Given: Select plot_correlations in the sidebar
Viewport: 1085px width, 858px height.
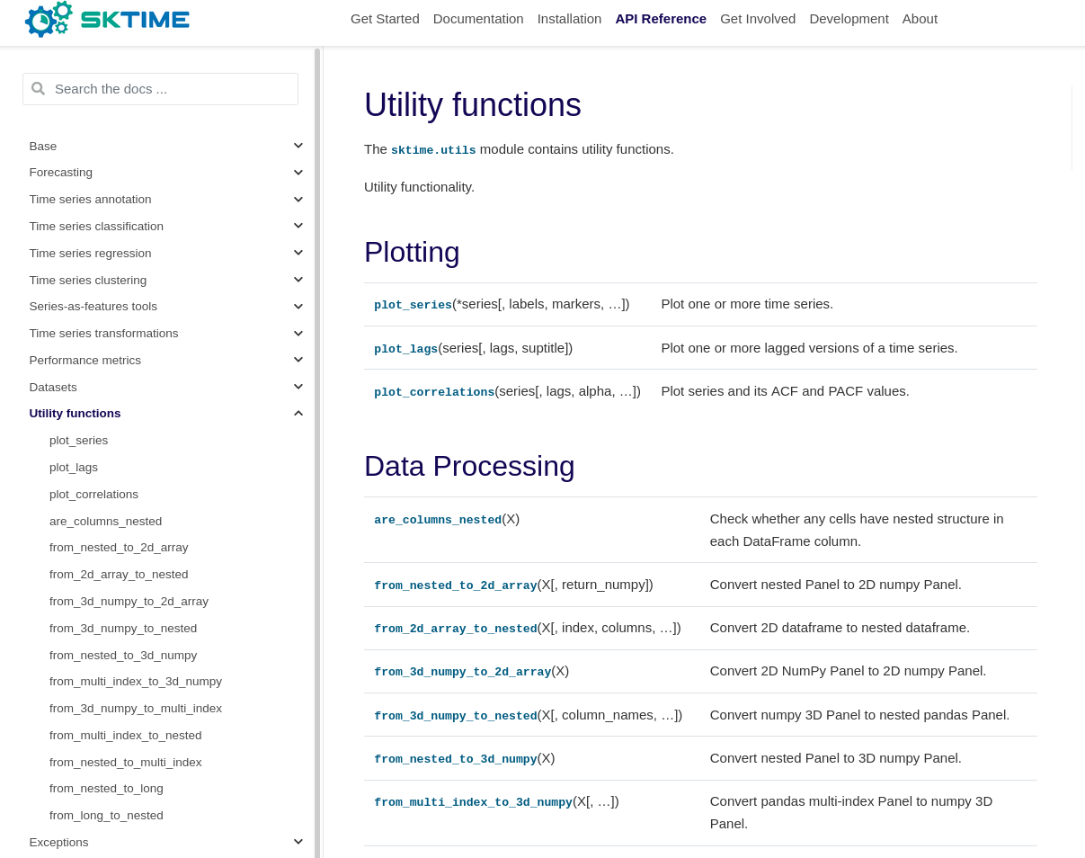Looking at the screenshot, I should pos(93,494).
